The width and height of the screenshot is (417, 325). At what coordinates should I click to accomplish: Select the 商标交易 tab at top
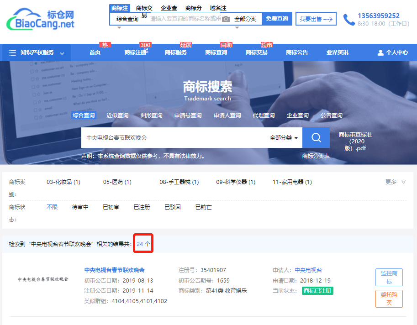(144, 11)
